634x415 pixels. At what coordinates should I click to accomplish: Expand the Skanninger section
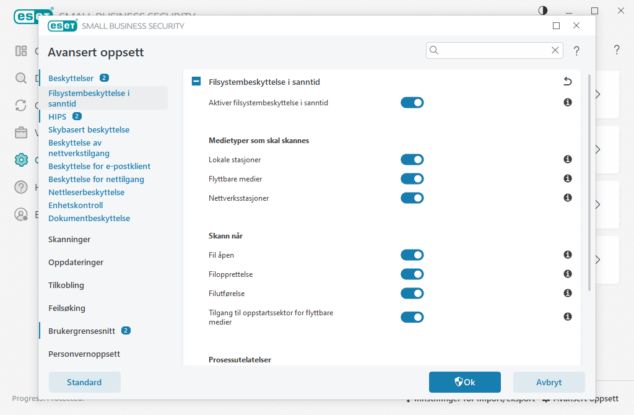coord(69,239)
